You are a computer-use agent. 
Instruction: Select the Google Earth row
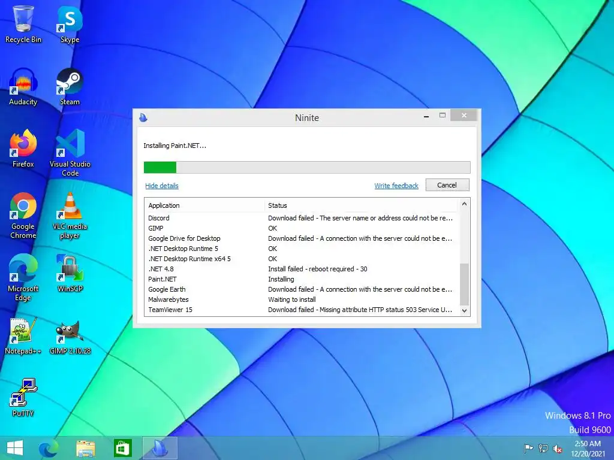pos(302,289)
